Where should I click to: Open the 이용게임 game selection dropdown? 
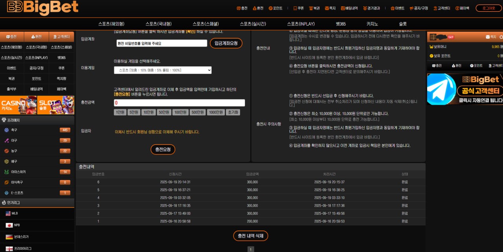[163, 70]
